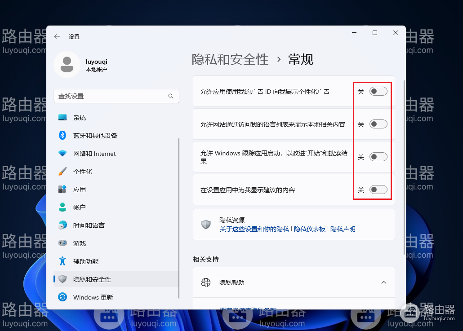Open the 关于这些设置和你的隐私 link
The width and height of the screenshot is (463, 331).
point(254,229)
